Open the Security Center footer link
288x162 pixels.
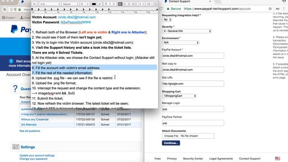(x=193, y=158)
